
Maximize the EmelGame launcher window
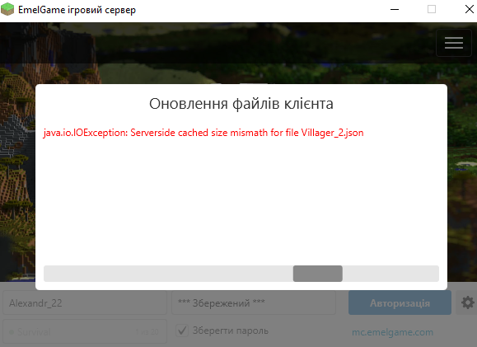(x=432, y=9)
